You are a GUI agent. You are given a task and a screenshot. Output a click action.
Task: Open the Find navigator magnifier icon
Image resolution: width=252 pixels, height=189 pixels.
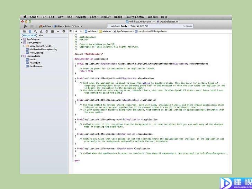point(36,31)
